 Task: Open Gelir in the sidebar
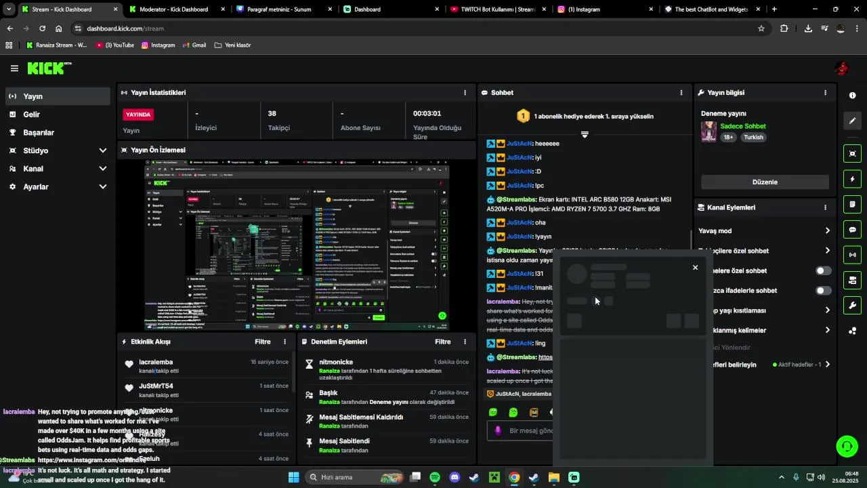(58, 115)
